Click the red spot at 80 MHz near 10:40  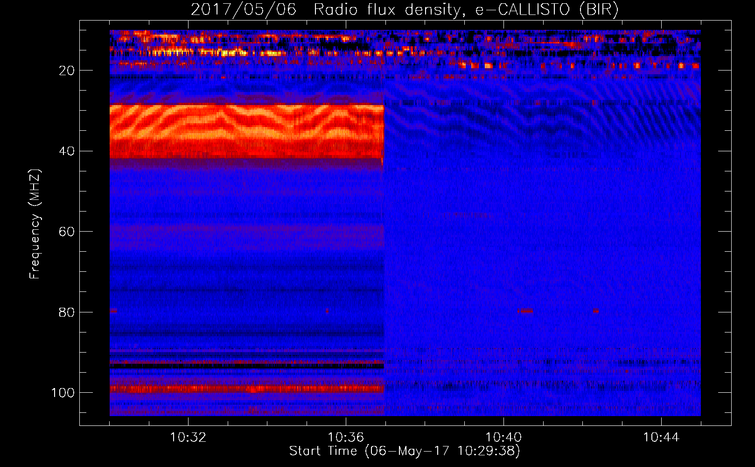coord(525,311)
